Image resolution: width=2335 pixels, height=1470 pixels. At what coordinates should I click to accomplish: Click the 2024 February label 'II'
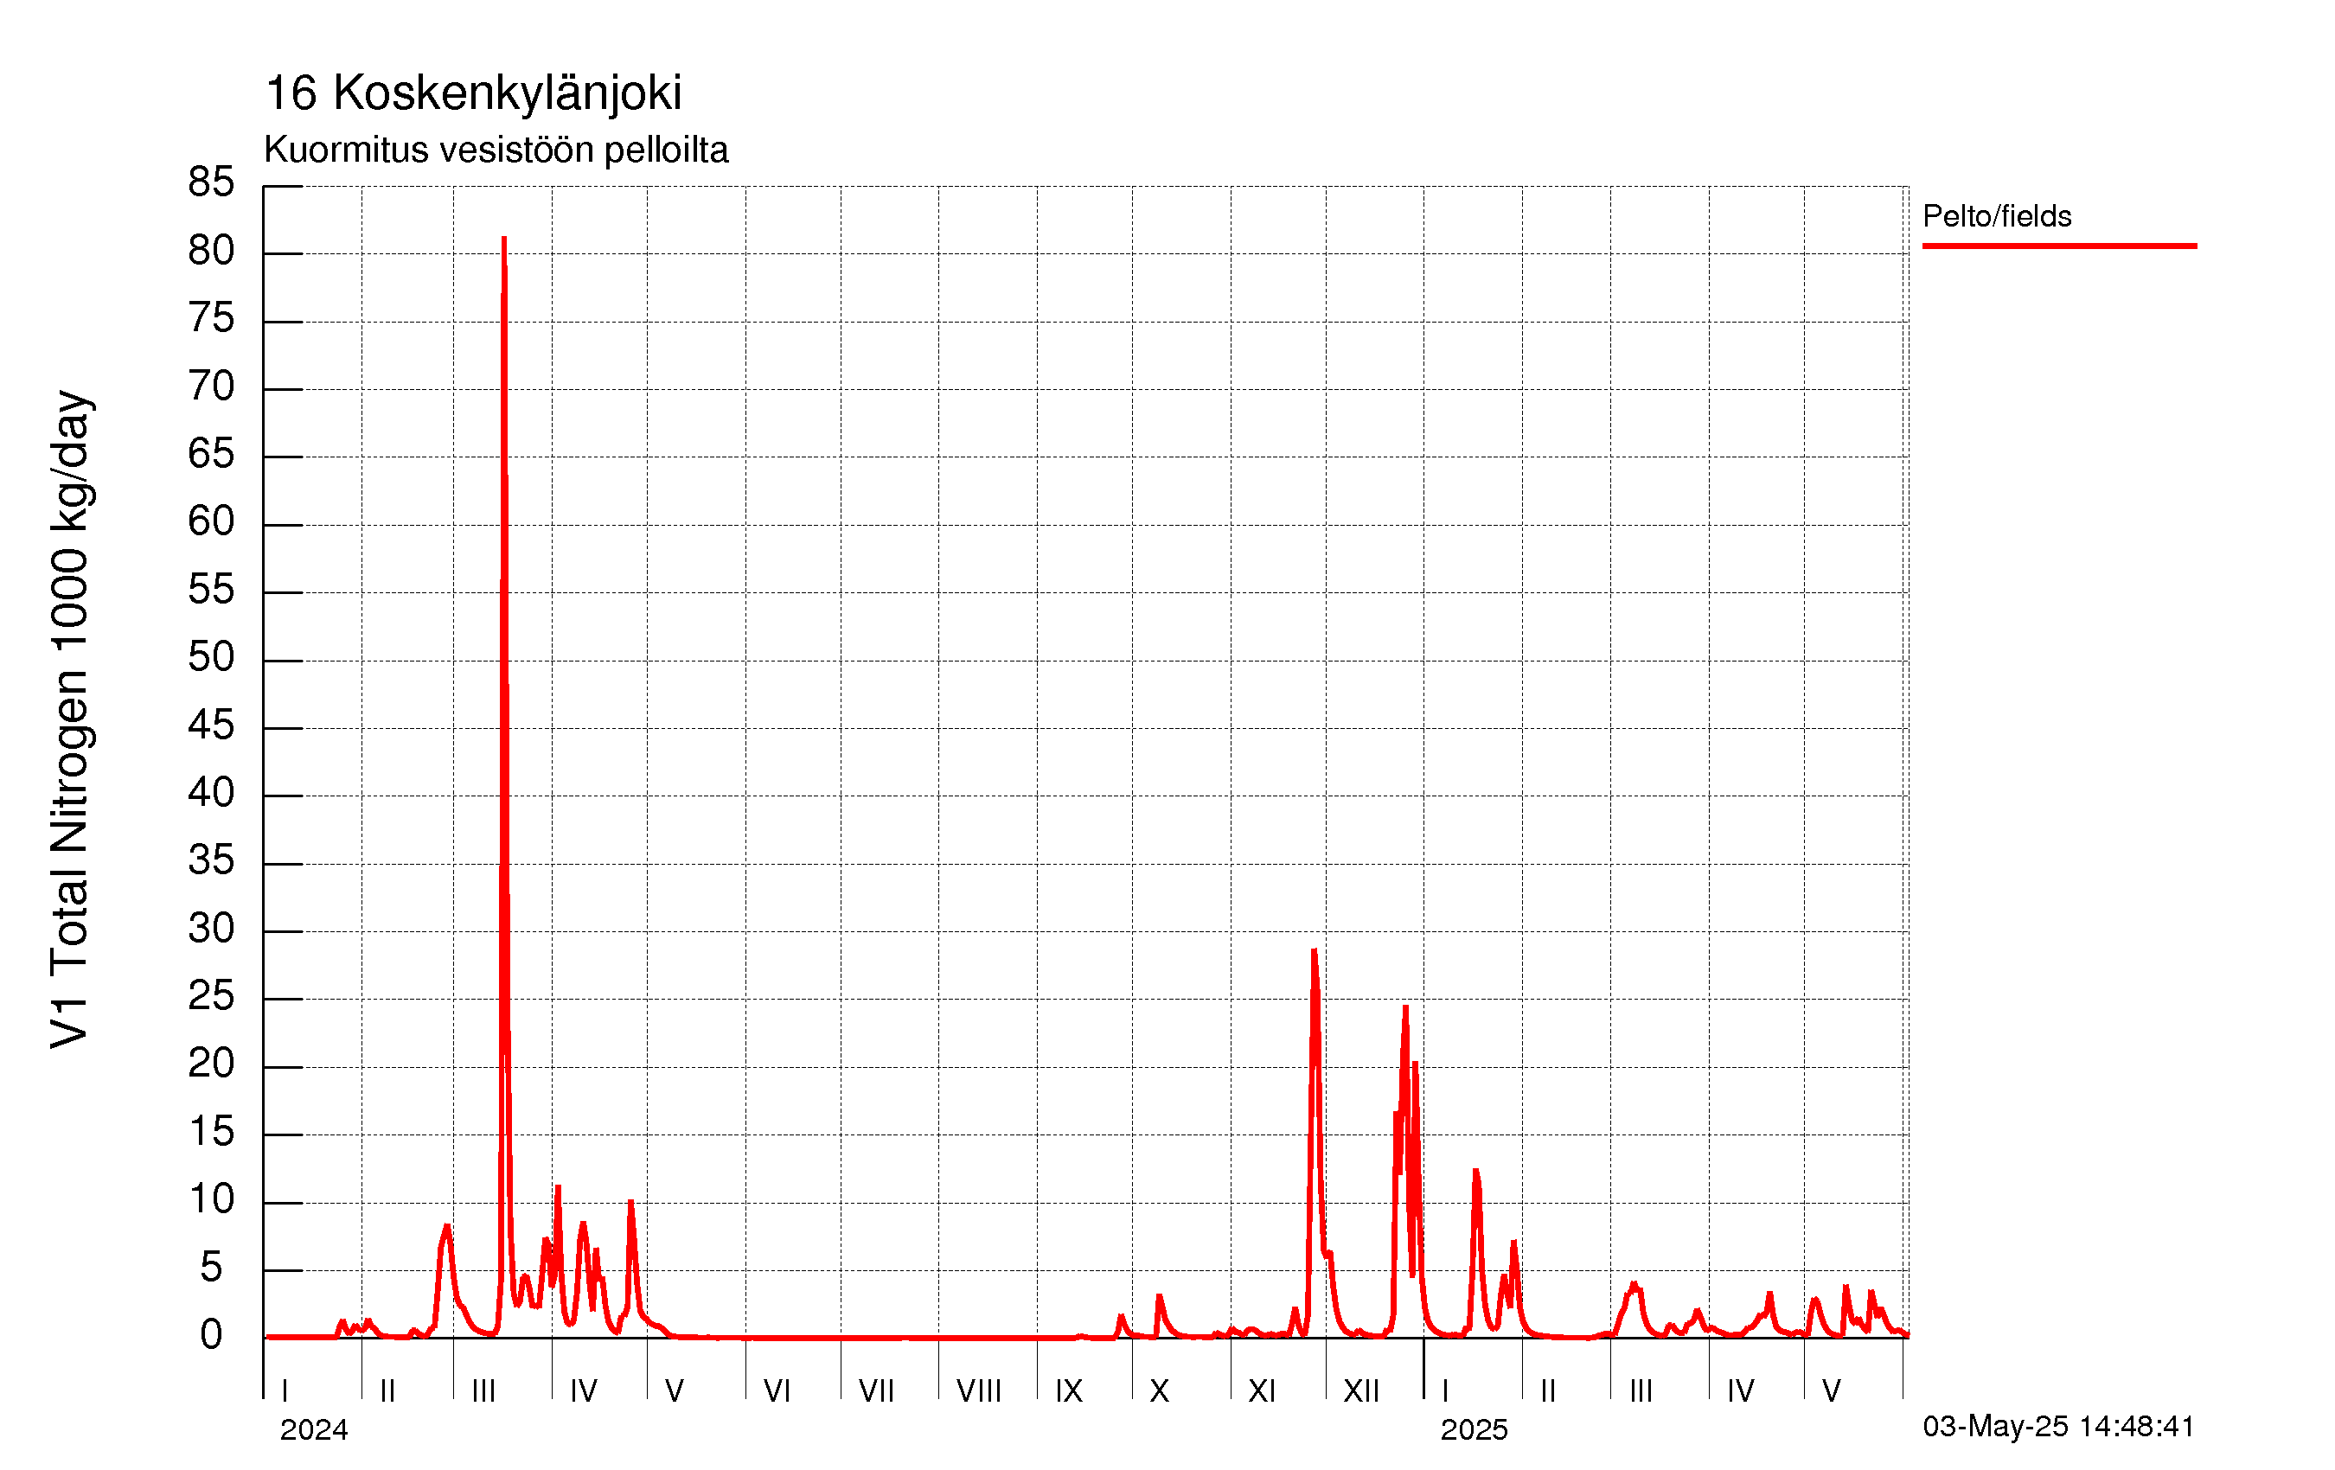[387, 1391]
